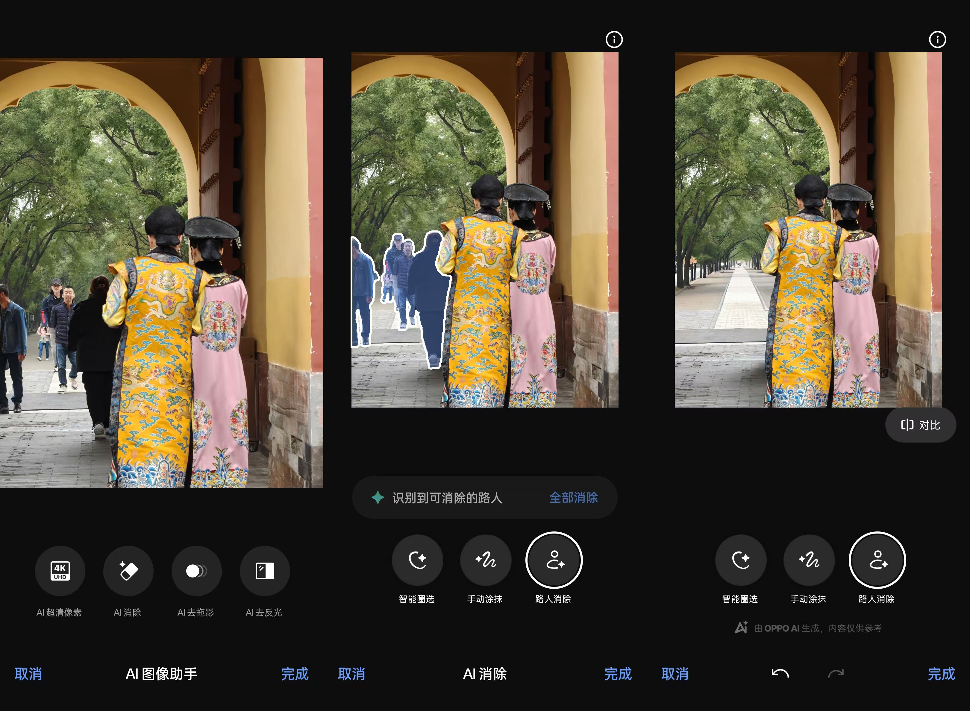Screen dimensions: 970x711
Task: Tap the 由 OPPO AI 生成 notice text
Action: [x=818, y=628]
